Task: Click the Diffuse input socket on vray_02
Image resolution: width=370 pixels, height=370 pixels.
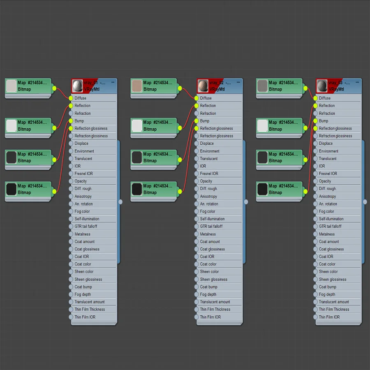Action: pos(197,98)
